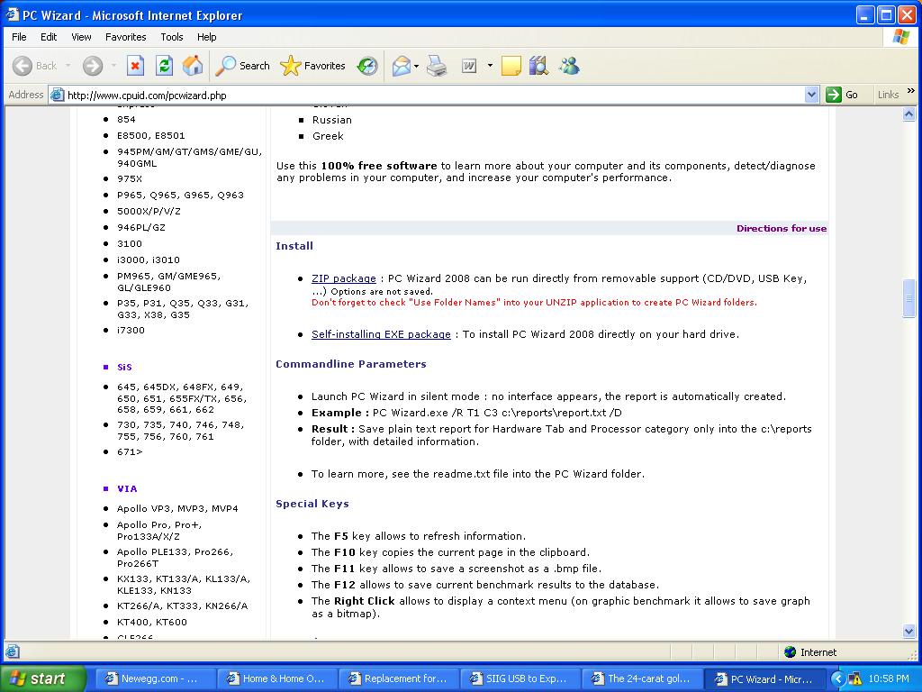The width and height of the screenshot is (922, 692).
Task: Click the yellow Discuss note icon
Action: click(511, 66)
